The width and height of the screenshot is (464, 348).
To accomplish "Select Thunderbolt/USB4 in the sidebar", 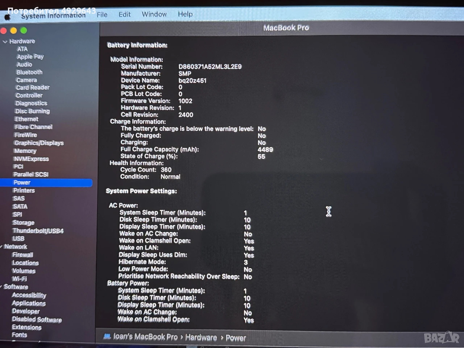I will click(x=38, y=231).
